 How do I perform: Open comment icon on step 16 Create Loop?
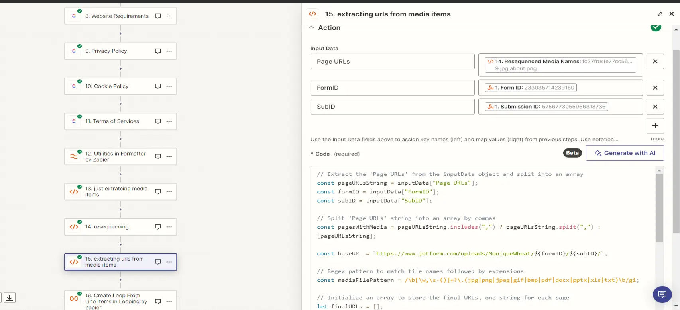click(x=158, y=301)
